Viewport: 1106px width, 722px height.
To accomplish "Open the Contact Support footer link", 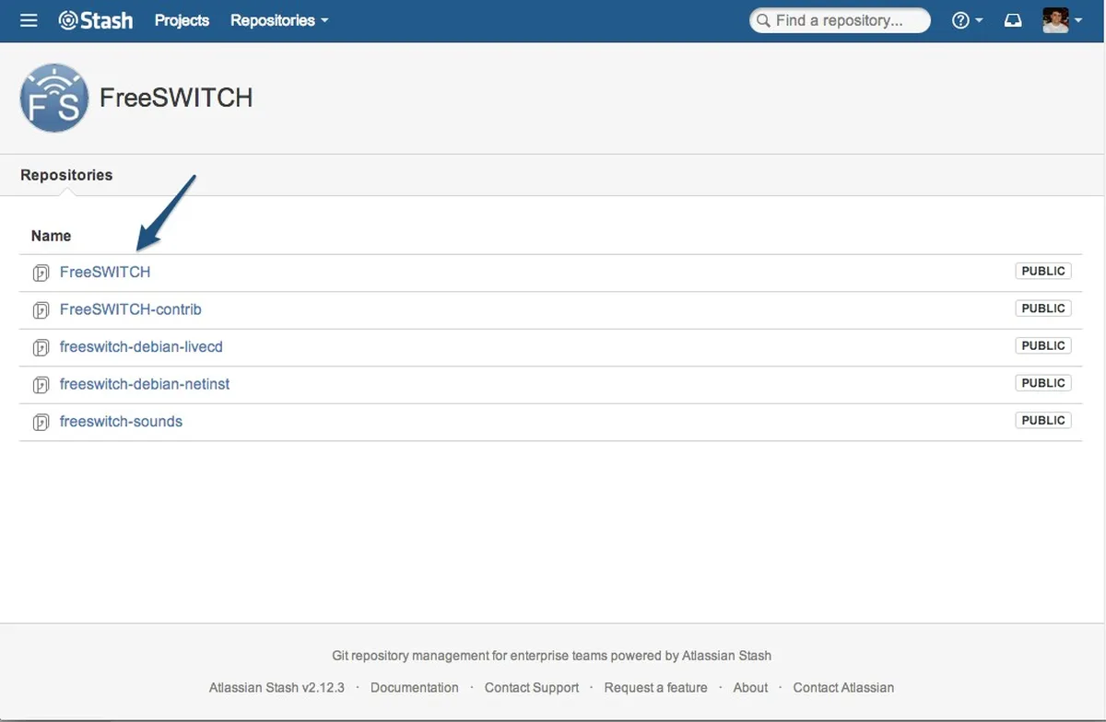I will click(x=532, y=687).
